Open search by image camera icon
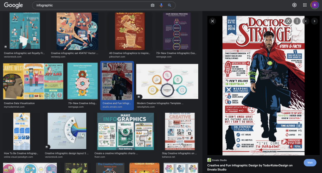 tap(152, 5)
